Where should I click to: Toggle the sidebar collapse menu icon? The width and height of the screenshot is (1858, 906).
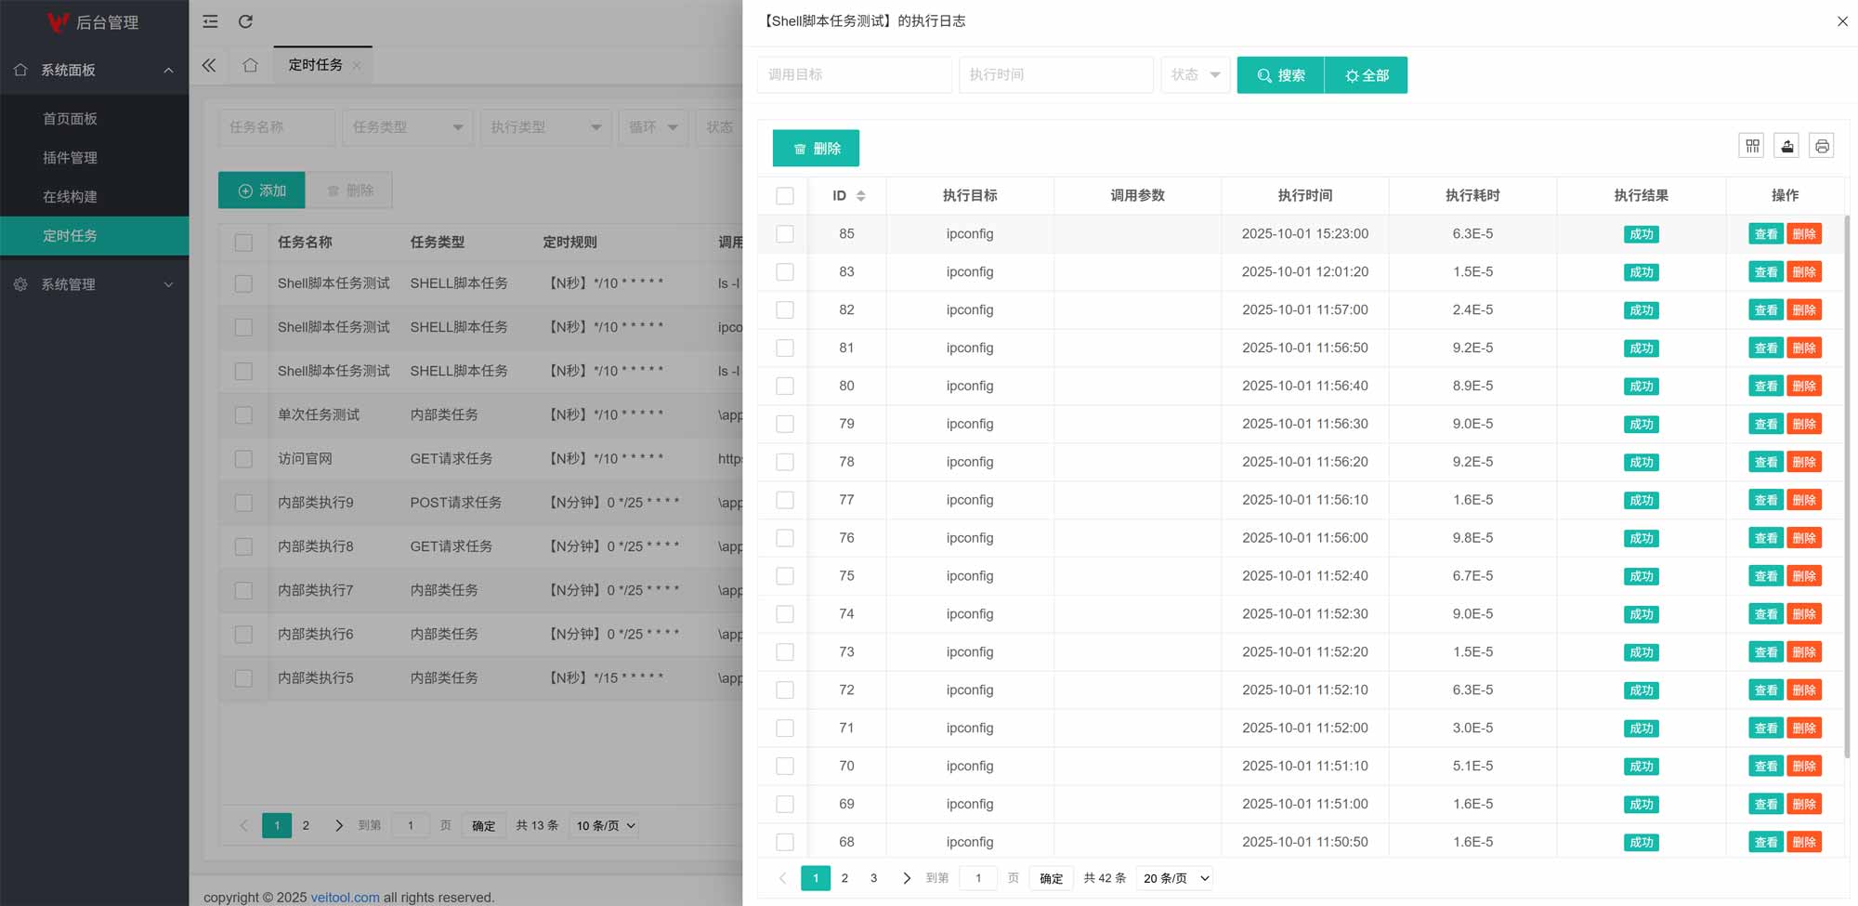(x=211, y=21)
